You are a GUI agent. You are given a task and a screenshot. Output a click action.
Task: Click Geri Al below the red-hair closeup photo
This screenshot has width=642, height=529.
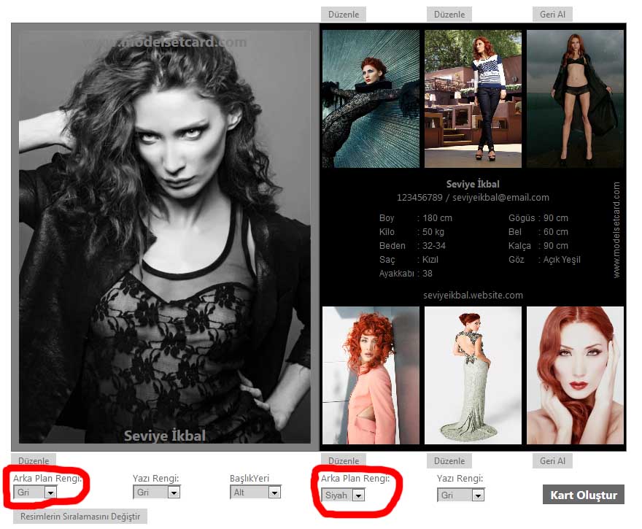click(x=552, y=461)
